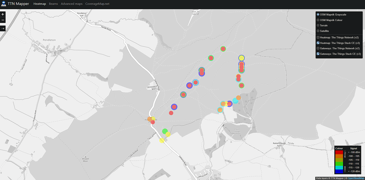Open the OpenStreetMap attribution link
Image resolution: width=365 pixels, height=180 pixels.
(356, 179)
